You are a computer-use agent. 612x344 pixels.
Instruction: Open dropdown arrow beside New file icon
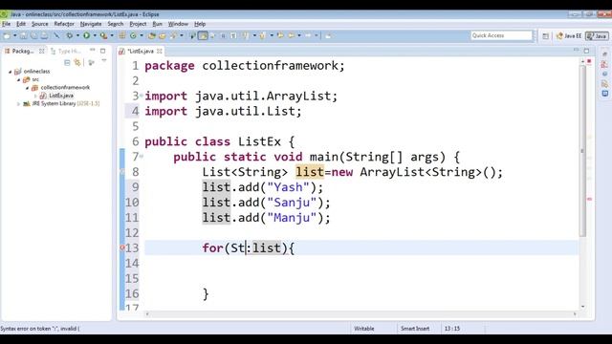coord(15,36)
